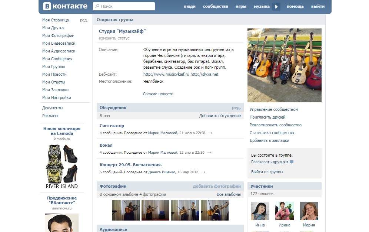
Task: Open Реклама in sidebar
Action: click(50, 116)
